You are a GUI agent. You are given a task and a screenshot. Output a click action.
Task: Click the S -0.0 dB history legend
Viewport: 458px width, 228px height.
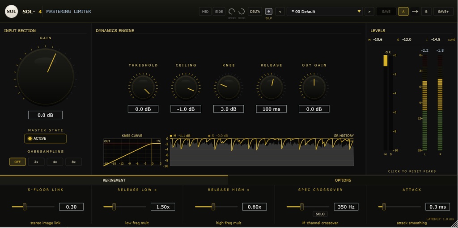pos(218,136)
